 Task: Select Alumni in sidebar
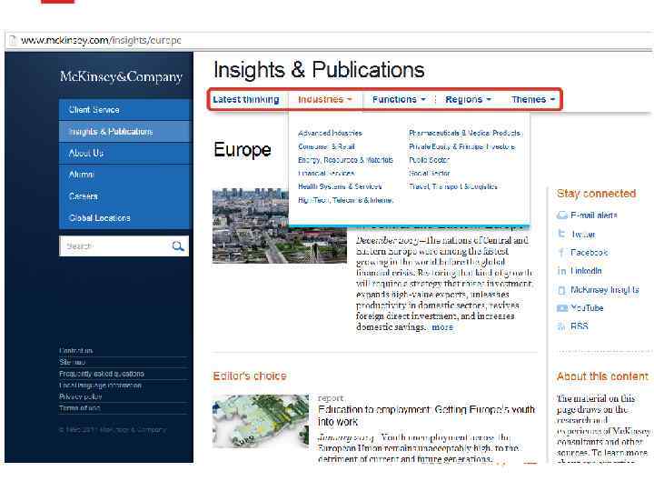click(124, 175)
